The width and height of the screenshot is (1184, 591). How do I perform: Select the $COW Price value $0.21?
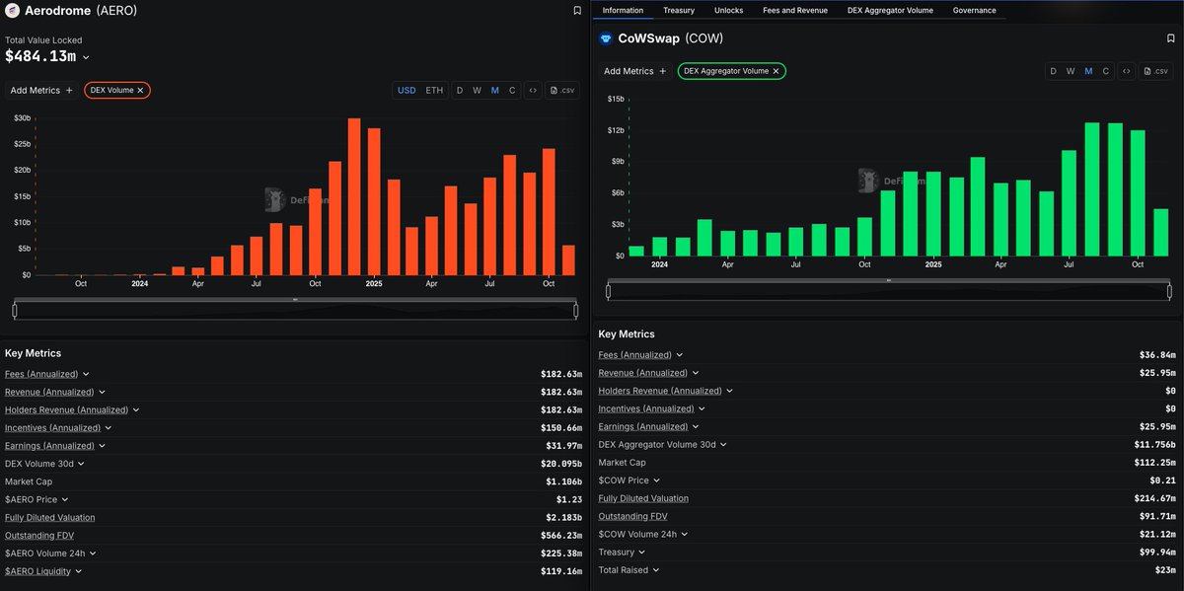coord(1162,480)
